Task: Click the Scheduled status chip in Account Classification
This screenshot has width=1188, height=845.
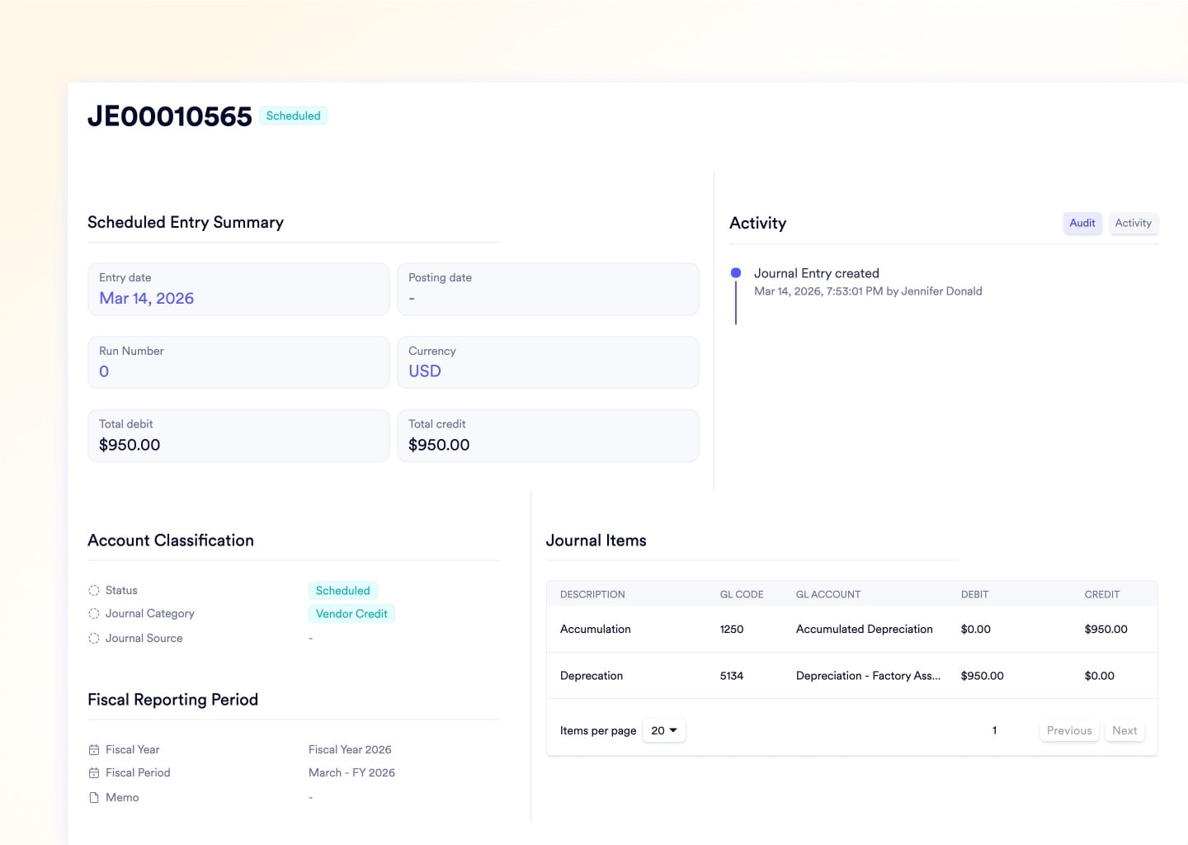Action: (x=342, y=590)
